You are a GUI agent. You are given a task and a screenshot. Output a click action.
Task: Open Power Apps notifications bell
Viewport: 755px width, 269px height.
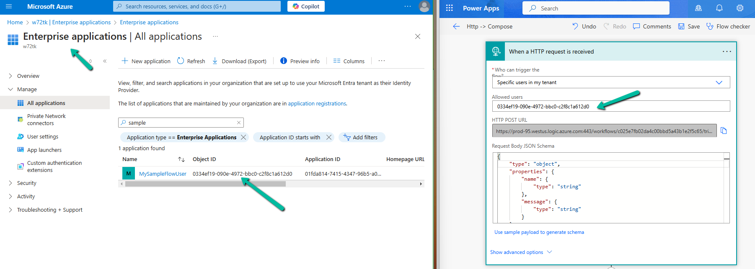pos(719,8)
